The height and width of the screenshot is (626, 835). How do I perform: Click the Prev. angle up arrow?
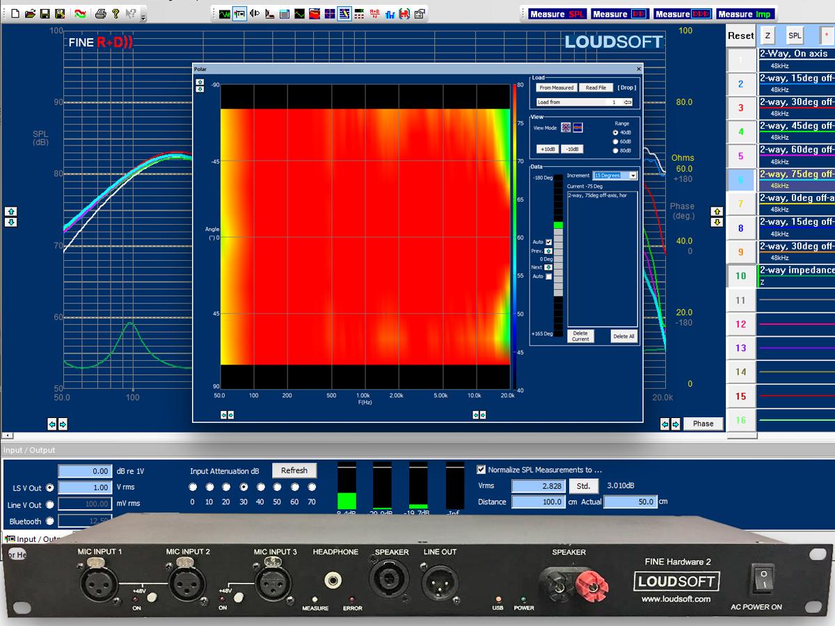(x=548, y=250)
